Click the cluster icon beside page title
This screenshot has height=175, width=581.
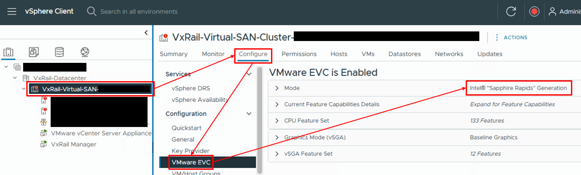164,38
